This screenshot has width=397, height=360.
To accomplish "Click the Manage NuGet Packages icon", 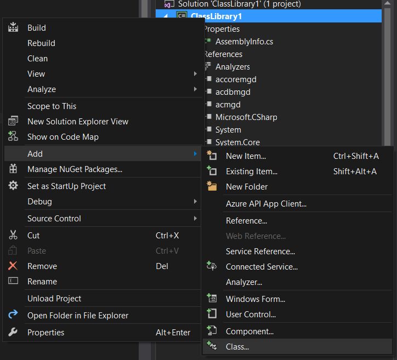I will pos(13,168).
